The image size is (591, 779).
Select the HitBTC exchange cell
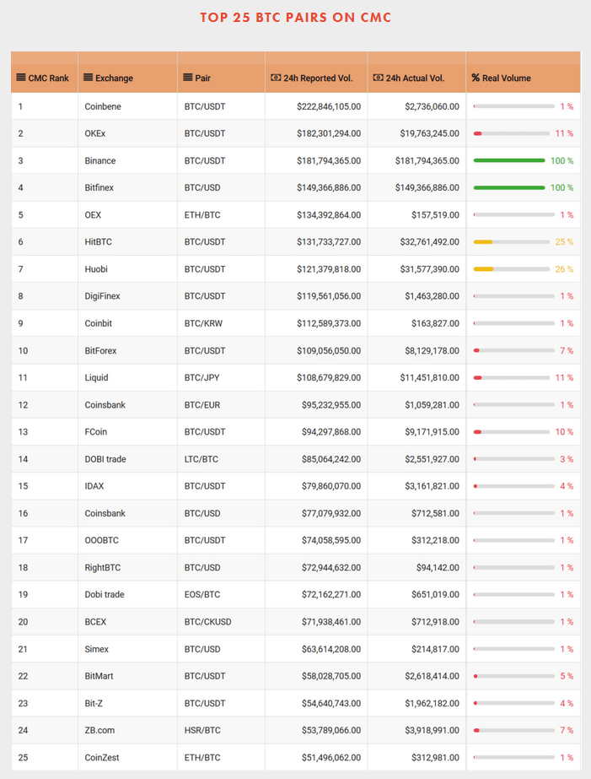[127, 242]
